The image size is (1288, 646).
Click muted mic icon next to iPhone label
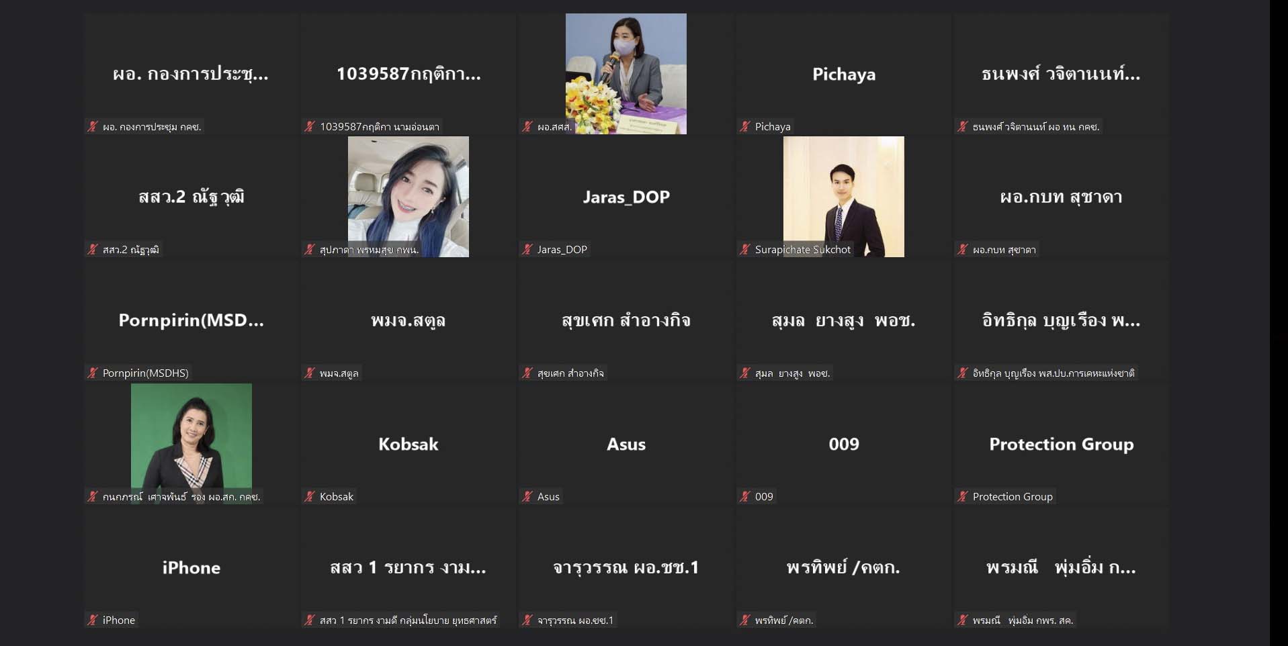(92, 620)
